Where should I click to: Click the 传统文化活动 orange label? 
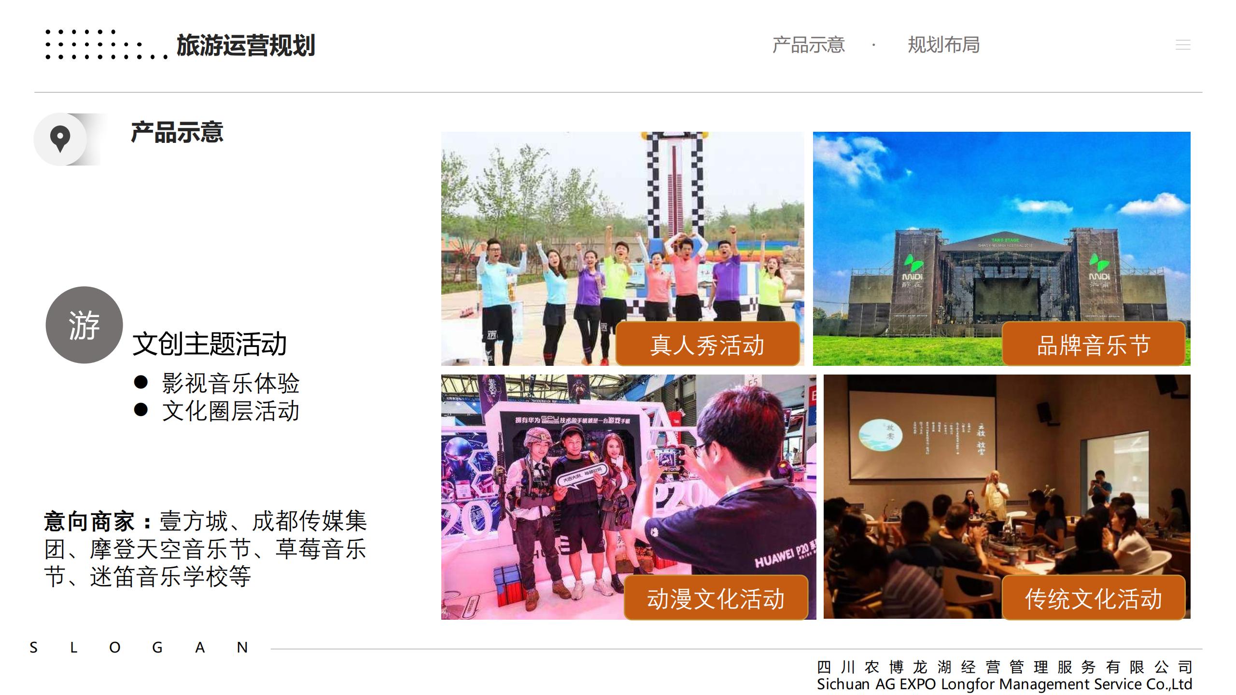[x=1094, y=598]
